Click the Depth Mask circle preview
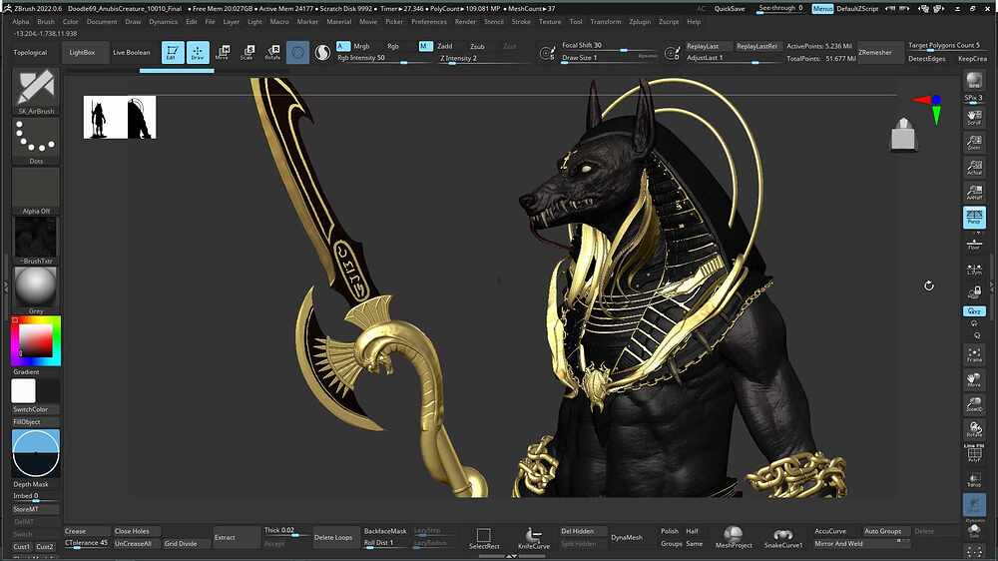 [x=36, y=453]
